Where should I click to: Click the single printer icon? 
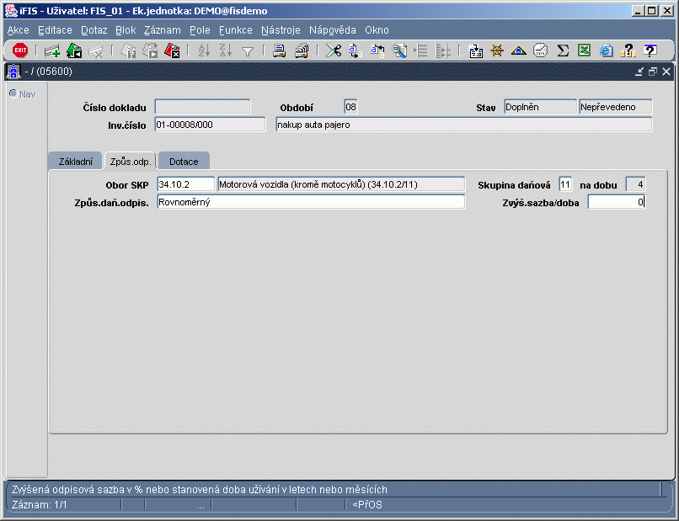click(x=280, y=51)
